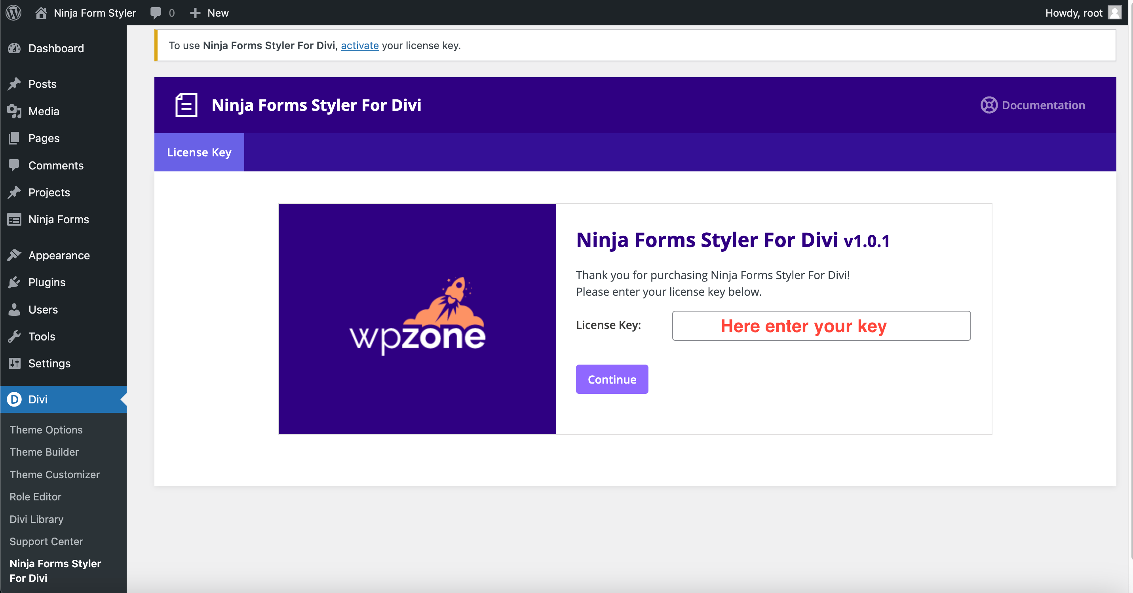Image resolution: width=1133 pixels, height=593 pixels.
Task: Click the Pages icon in sidebar
Action: 15,138
